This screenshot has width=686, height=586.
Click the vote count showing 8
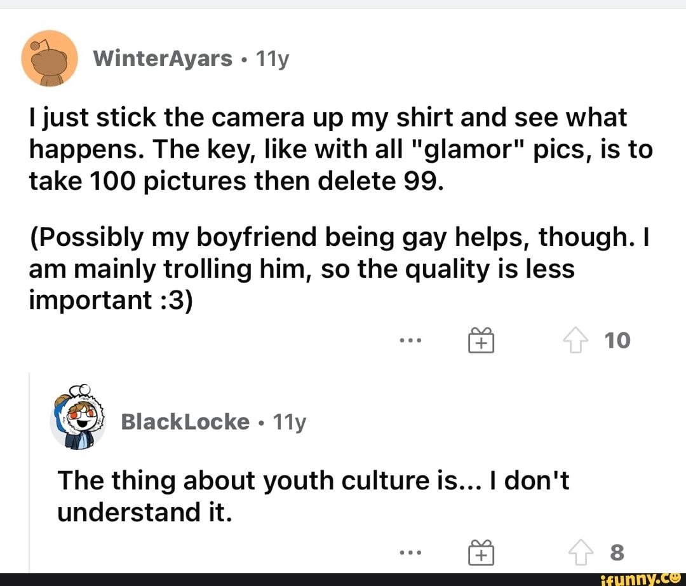[617, 554]
